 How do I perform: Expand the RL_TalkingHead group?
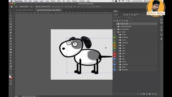tap(117, 29)
